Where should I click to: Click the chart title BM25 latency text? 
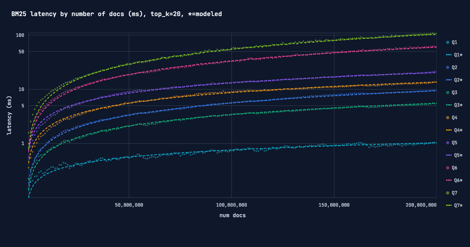click(116, 14)
